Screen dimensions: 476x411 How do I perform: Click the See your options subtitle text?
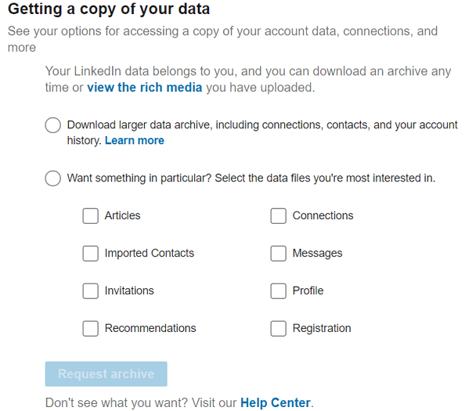pyautogui.click(x=222, y=39)
